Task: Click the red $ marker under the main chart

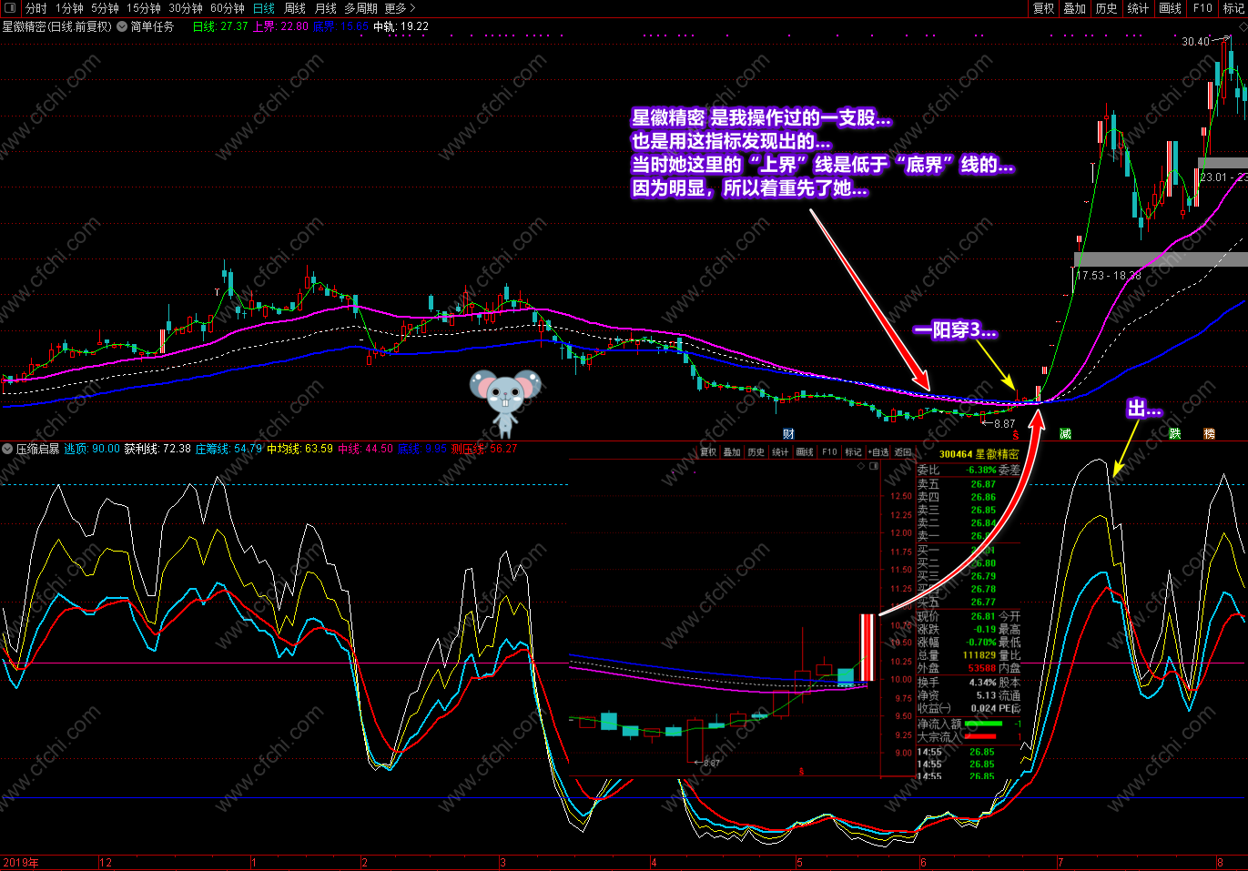Action: click(x=1015, y=434)
